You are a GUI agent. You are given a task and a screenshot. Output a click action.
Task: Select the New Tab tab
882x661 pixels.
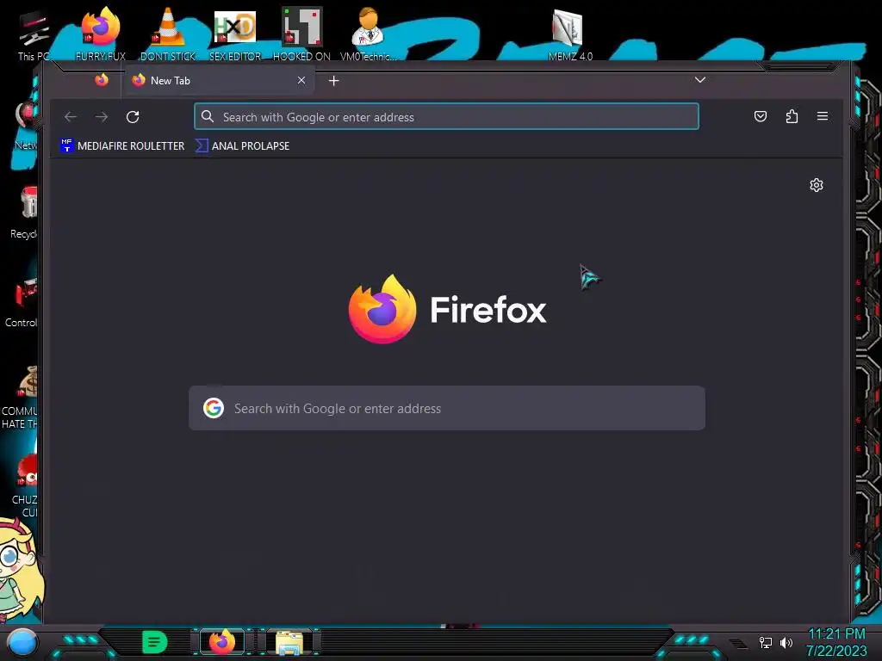click(x=220, y=80)
